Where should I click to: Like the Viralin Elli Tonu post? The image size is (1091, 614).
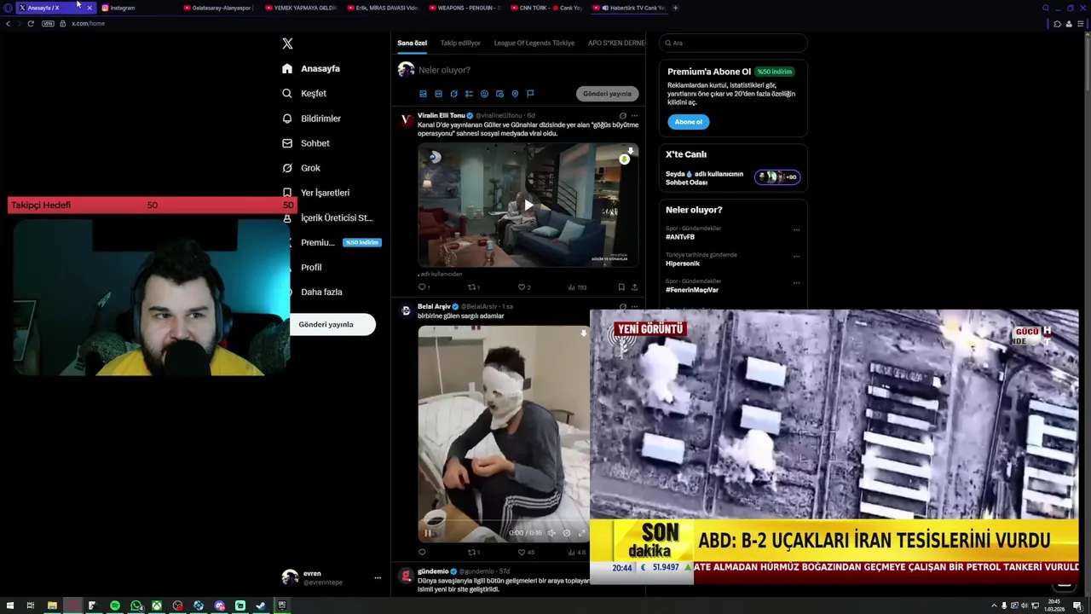(523, 287)
